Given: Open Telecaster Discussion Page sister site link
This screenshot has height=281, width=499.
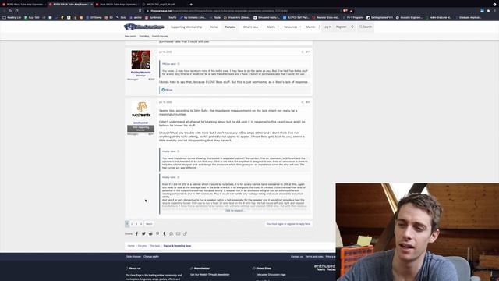Looking at the screenshot, I should 271,274.
